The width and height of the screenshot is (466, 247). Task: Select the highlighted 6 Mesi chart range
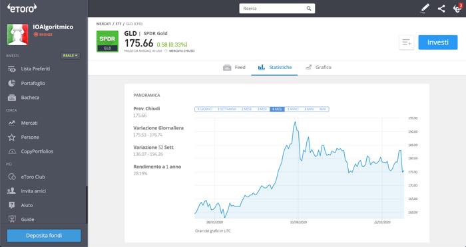click(x=277, y=109)
